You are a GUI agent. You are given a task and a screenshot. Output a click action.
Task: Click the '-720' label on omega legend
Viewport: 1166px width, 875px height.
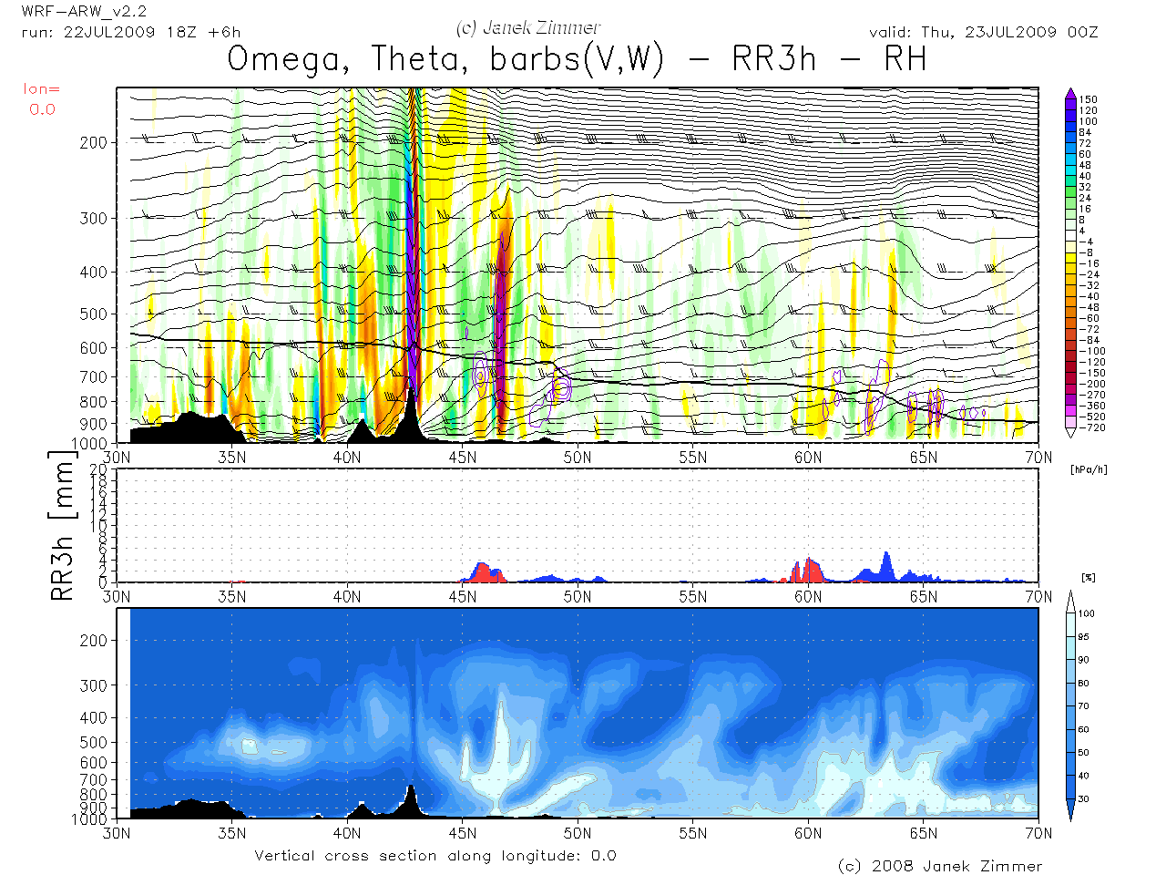coord(1092,427)
